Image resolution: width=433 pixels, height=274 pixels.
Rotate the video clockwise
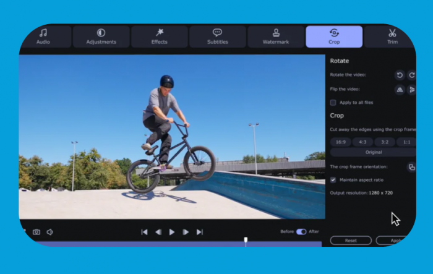click(x=411, y=75)
